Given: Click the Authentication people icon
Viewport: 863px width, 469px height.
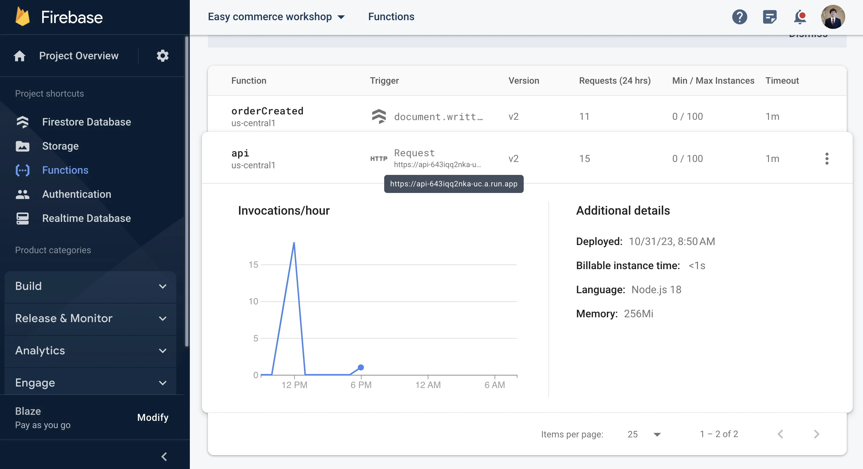Looking at the screenshot, I should pyautogui.click(x=22, y=194).
